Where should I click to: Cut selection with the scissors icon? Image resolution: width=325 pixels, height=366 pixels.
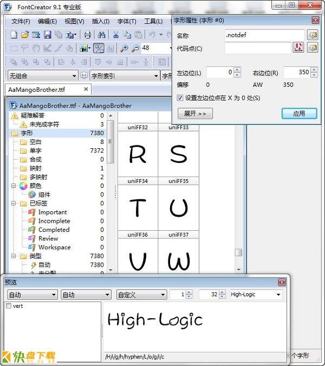coord(116,35)
